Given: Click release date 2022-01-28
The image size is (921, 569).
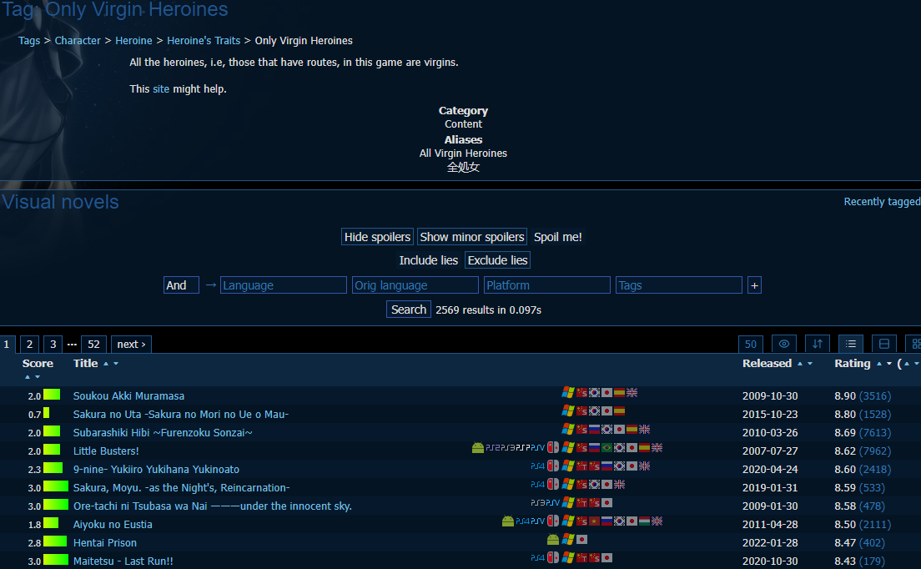Looking at the screenshot, I should 769,542.
